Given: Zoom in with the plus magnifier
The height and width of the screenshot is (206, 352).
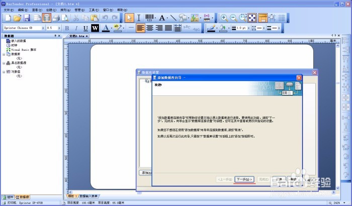Looking at the screenshot, I should pos(224,18).
